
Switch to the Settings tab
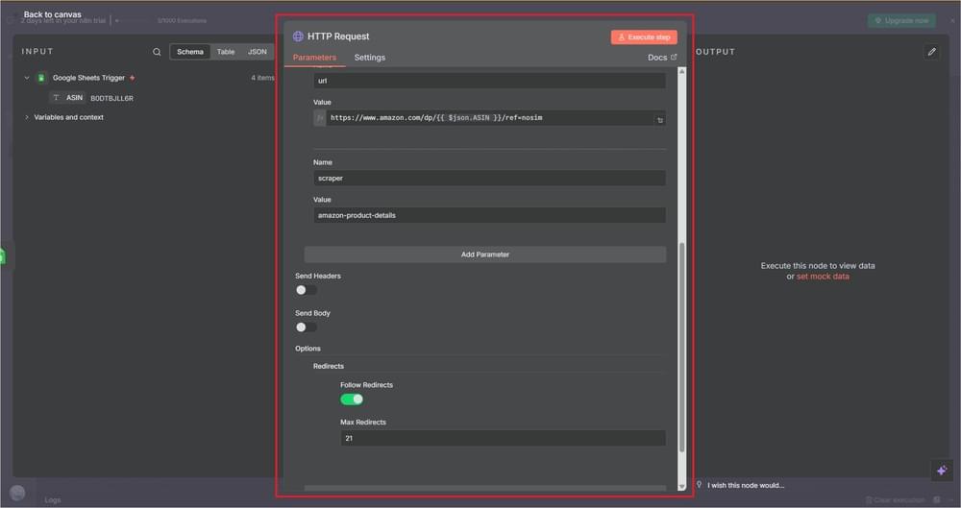pos(369,58)
